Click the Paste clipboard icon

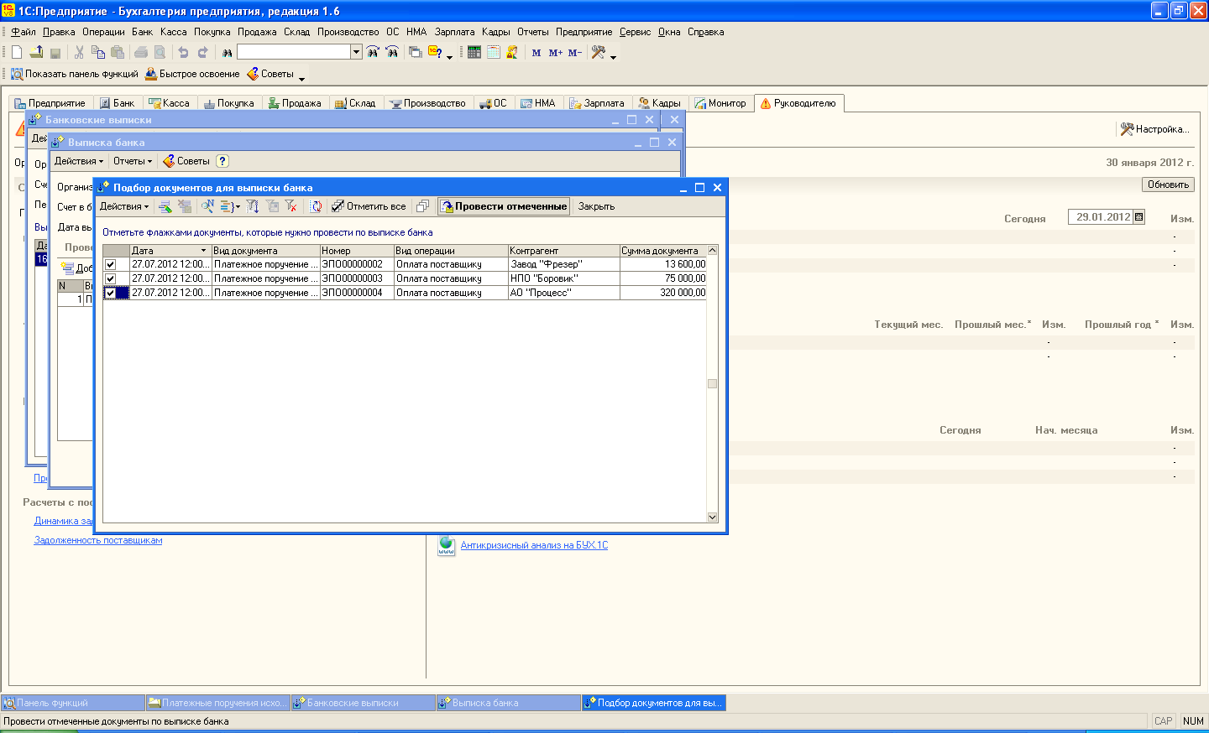pyautogui.click(x=118, y=52)
